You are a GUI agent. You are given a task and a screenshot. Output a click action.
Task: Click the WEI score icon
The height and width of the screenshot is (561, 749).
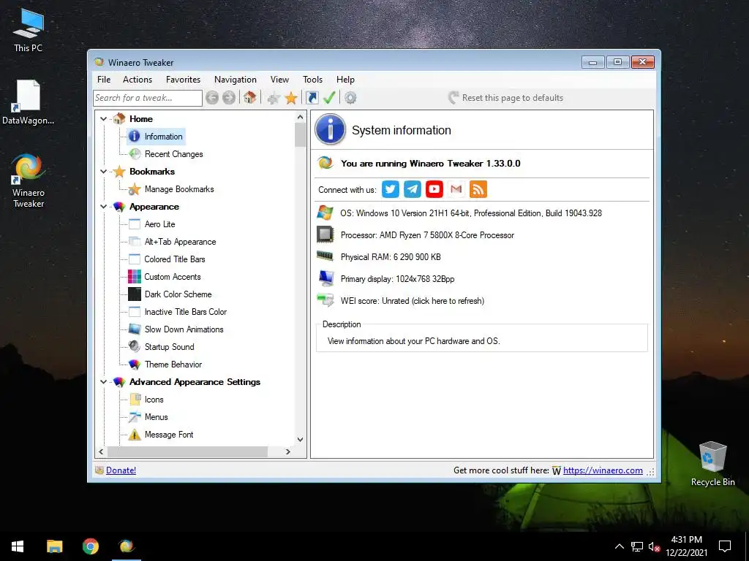[x=325, y=300]
